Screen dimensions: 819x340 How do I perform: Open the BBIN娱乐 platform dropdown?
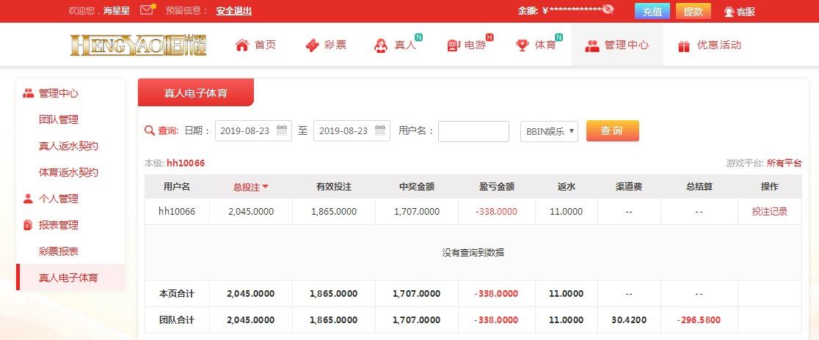(549, 131)
